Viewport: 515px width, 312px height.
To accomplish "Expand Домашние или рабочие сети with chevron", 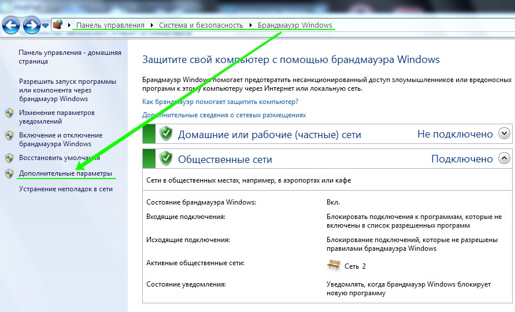I will click(504, 133).
